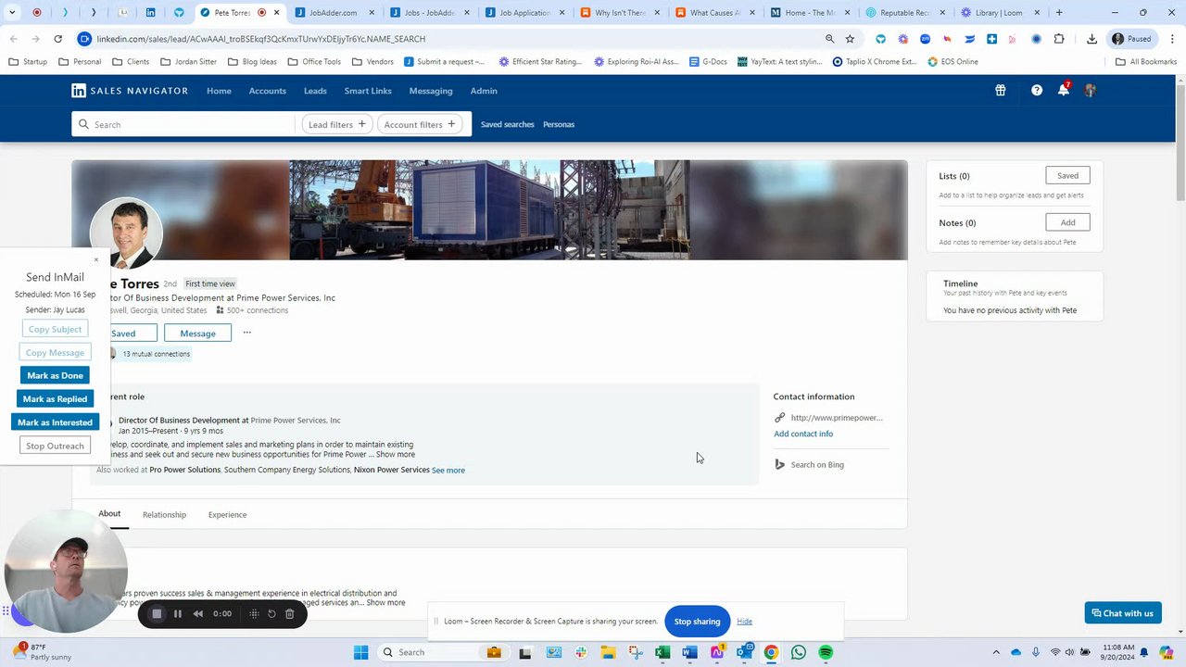Click the Copy Message button
This screenshot has height=667, width=1186.
[x=55, y=352]
